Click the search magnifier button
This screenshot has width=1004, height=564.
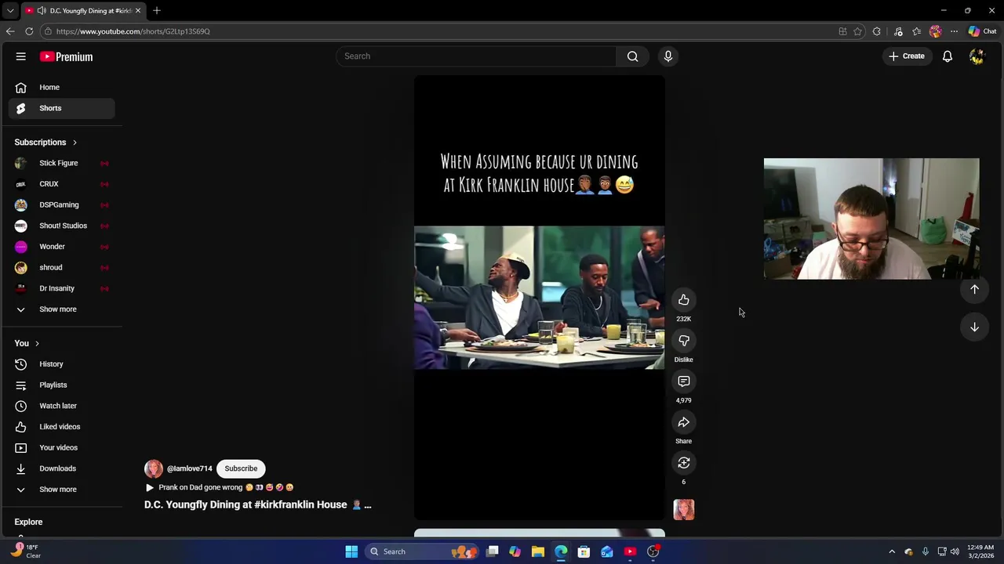(632, 56)
